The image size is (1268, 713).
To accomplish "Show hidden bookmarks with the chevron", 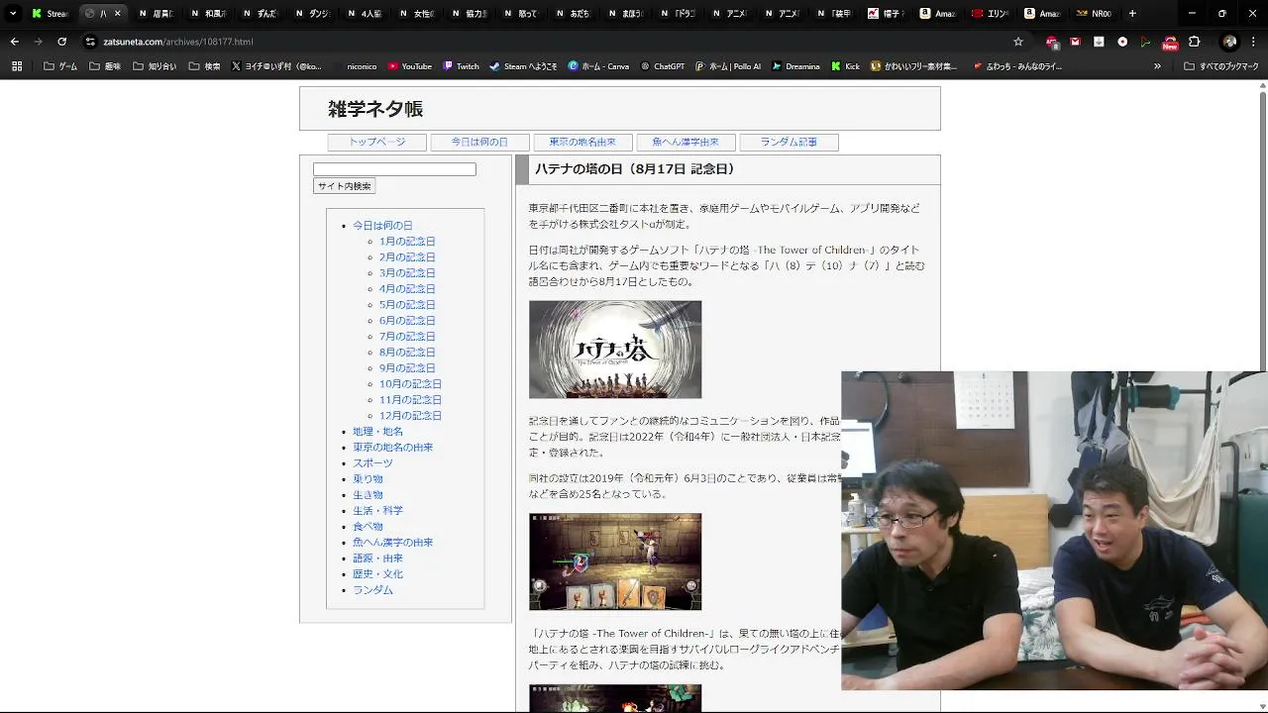I will 1157,66.
